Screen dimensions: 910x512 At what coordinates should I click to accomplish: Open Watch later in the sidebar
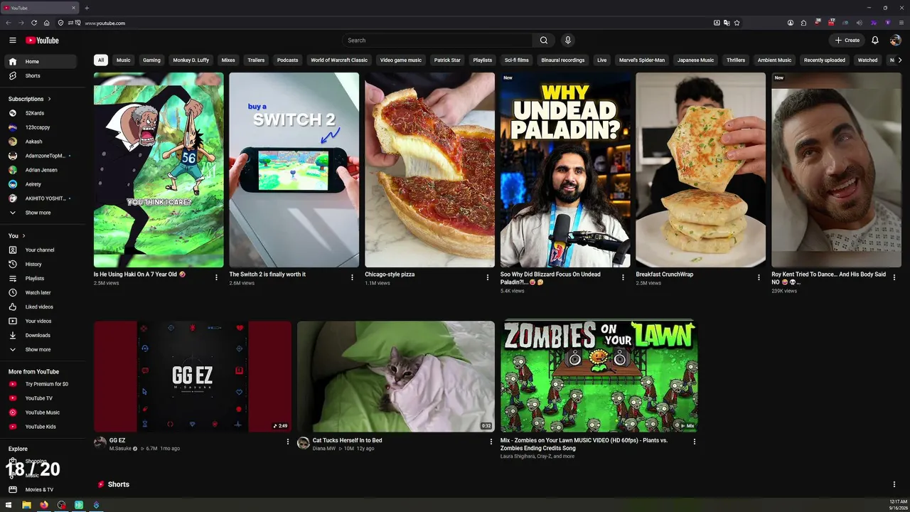tap(43, 292)
